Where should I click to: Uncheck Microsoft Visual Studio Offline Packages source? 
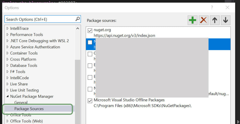pyautogui.click(x=90, y=101)
